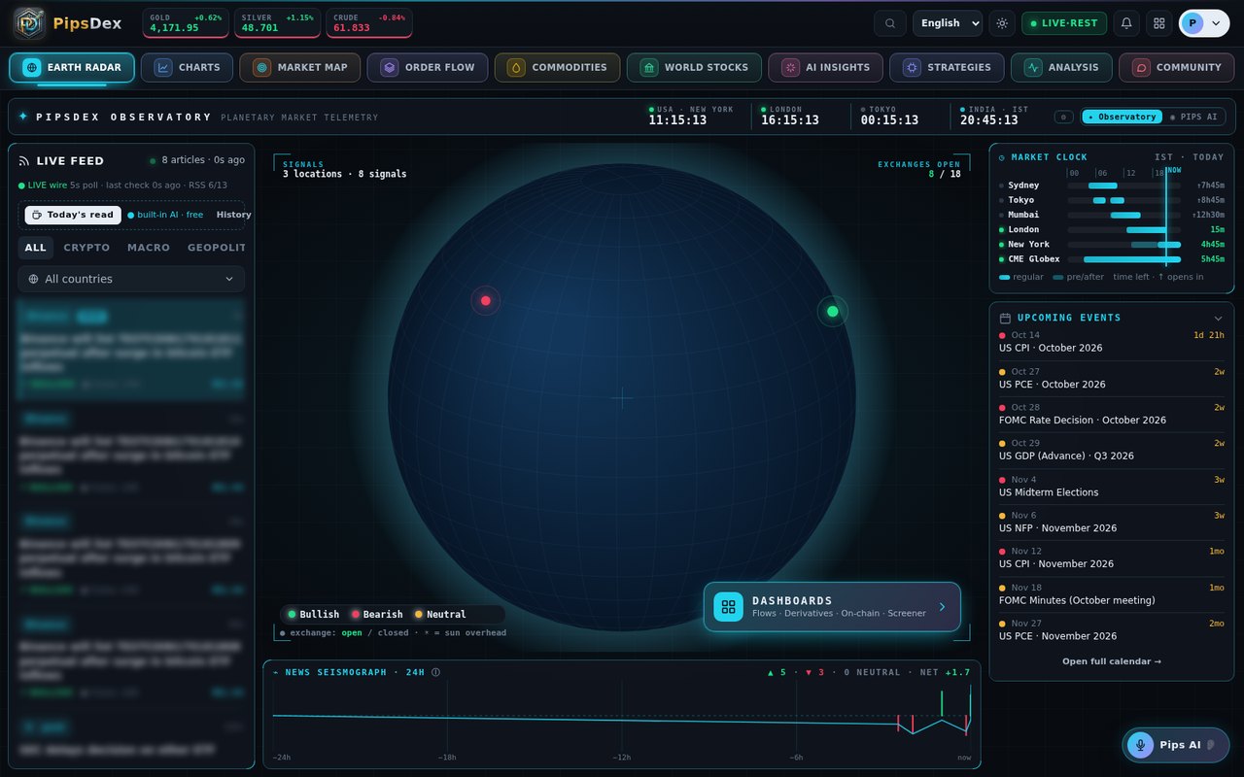Click the Analysis pulse icon
Screen dimensions: 1244x777
pos(1032,68)
